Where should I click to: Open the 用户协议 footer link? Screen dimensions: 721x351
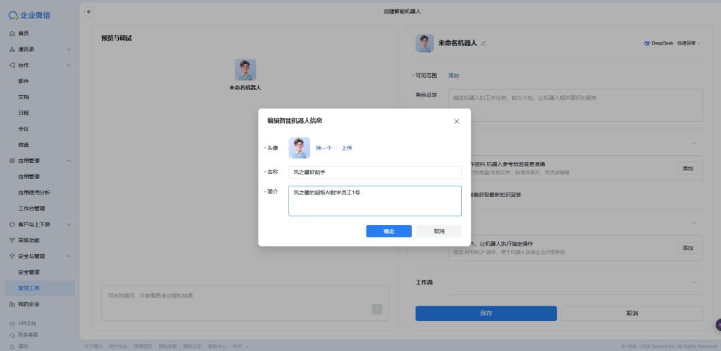(x=118, y=346)
